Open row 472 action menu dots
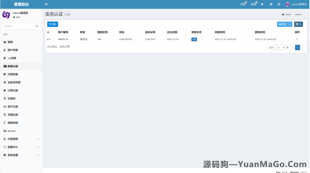 [297, 39]
